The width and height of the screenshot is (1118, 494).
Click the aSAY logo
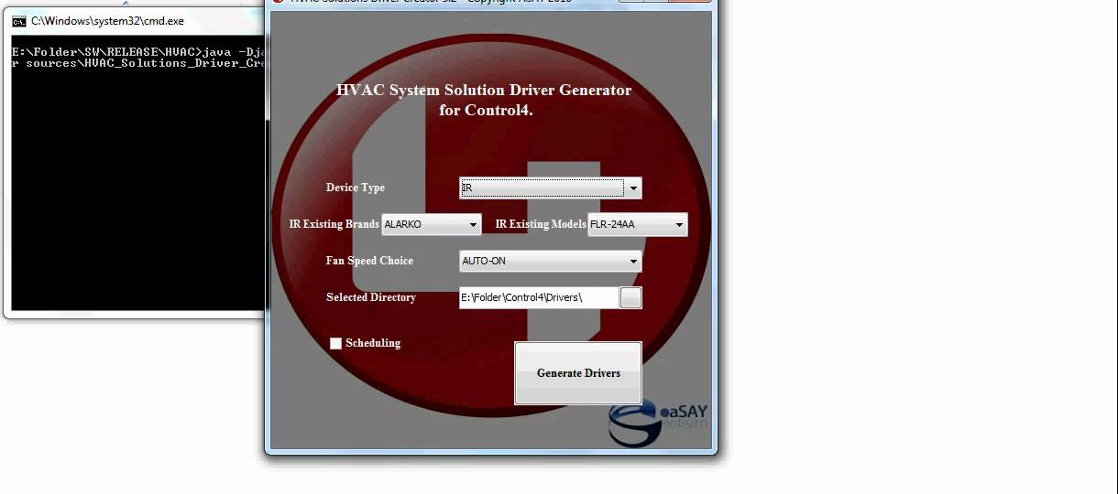(658, 423)
